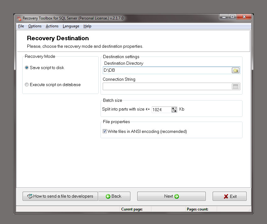This screenshot has height=224, width=267.
Task: Open connection string builder icon
Action: (x=236, y=86)
